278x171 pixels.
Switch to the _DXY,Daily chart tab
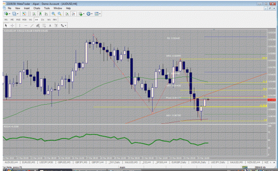(114, 162)
